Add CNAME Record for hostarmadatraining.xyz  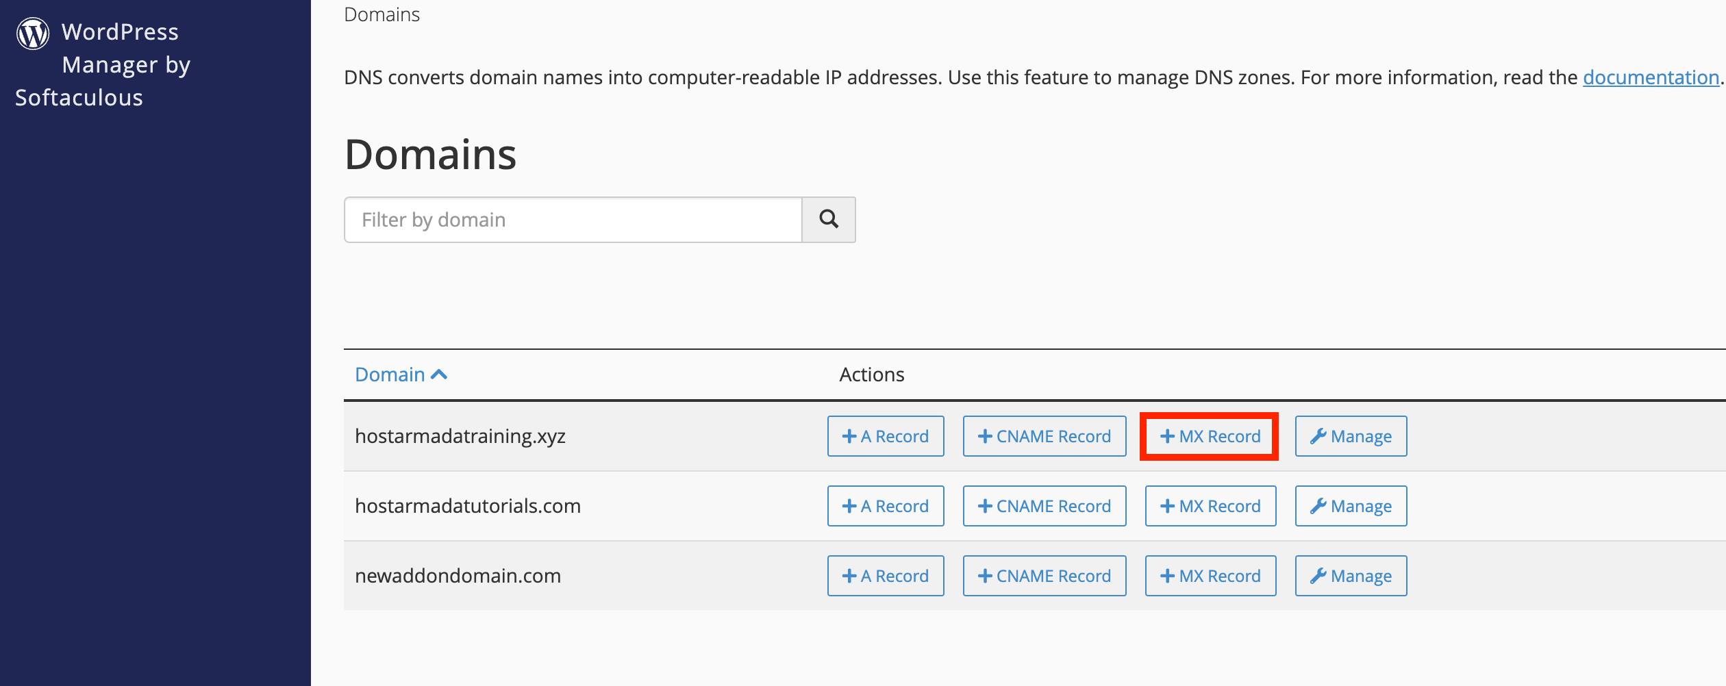pos(1045,436)
